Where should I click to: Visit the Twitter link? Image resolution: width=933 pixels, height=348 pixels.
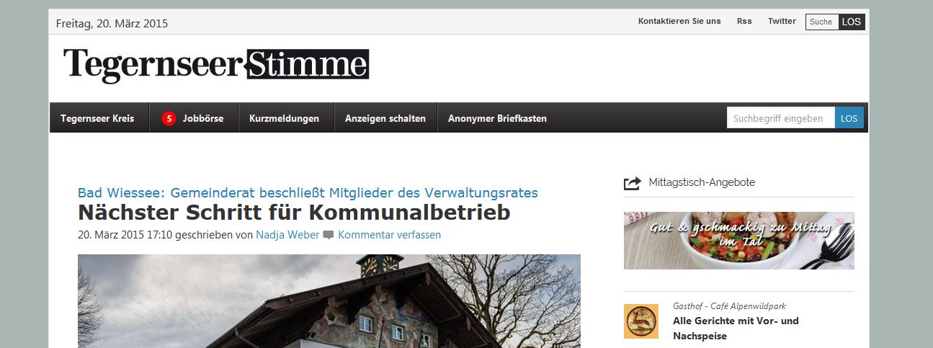(782, 21)
